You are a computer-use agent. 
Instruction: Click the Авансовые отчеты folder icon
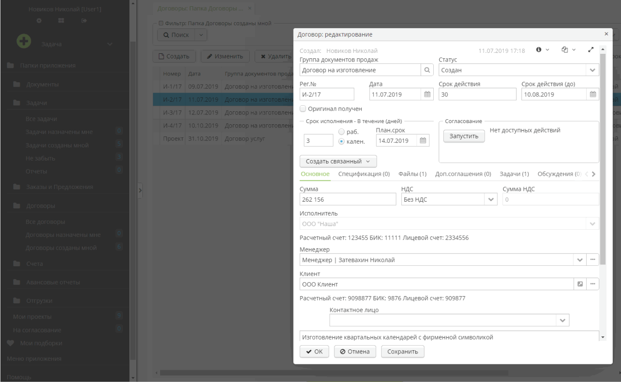click(17, 283)
